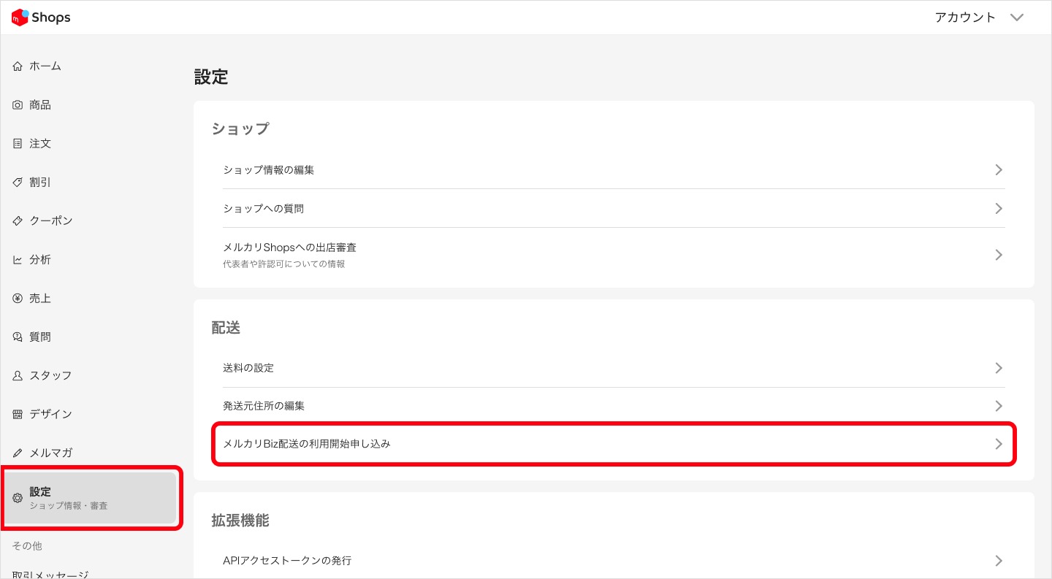Click メルカリBiz配送の利用開始申し込み
This screenshot has height=579, width=1052.
click(307, 443)
